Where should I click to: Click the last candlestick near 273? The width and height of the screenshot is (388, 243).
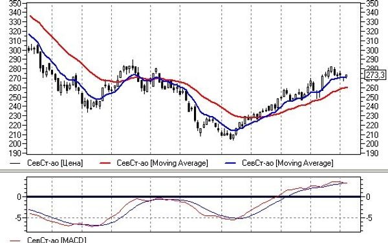347,77
